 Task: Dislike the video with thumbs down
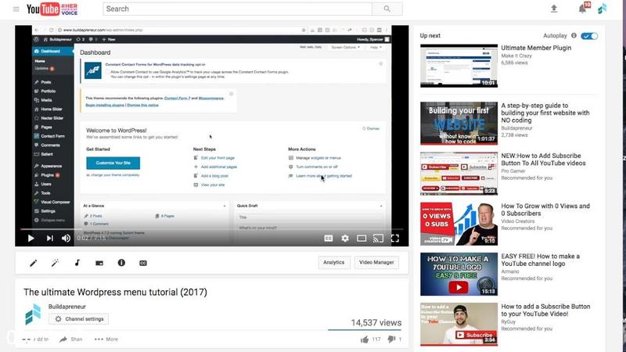pos(391,339)
